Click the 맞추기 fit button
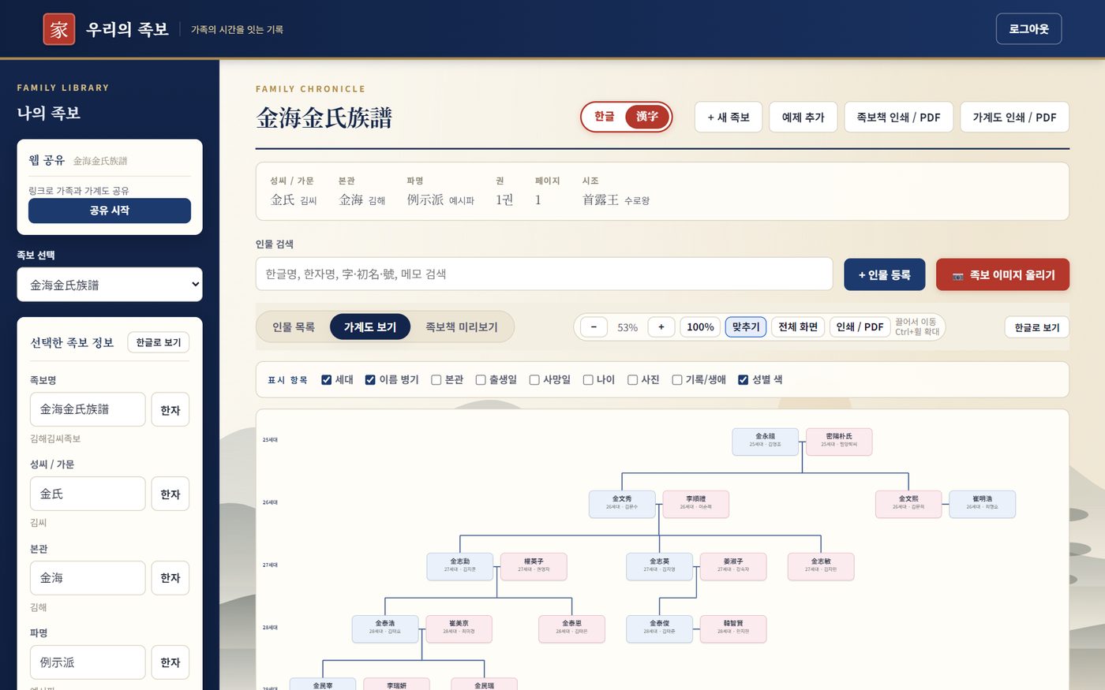Image resolution: width=1105 pixels, height=690 pixels. pyautogui.click(x=746, y=327)
